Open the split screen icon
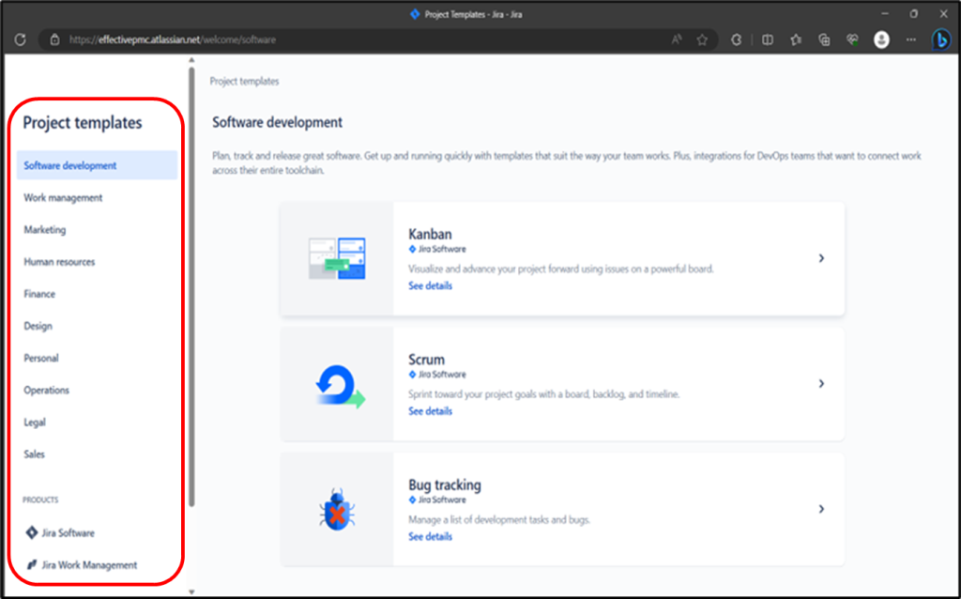The height and width of the screenshot is (599, 961). [768, 39]
